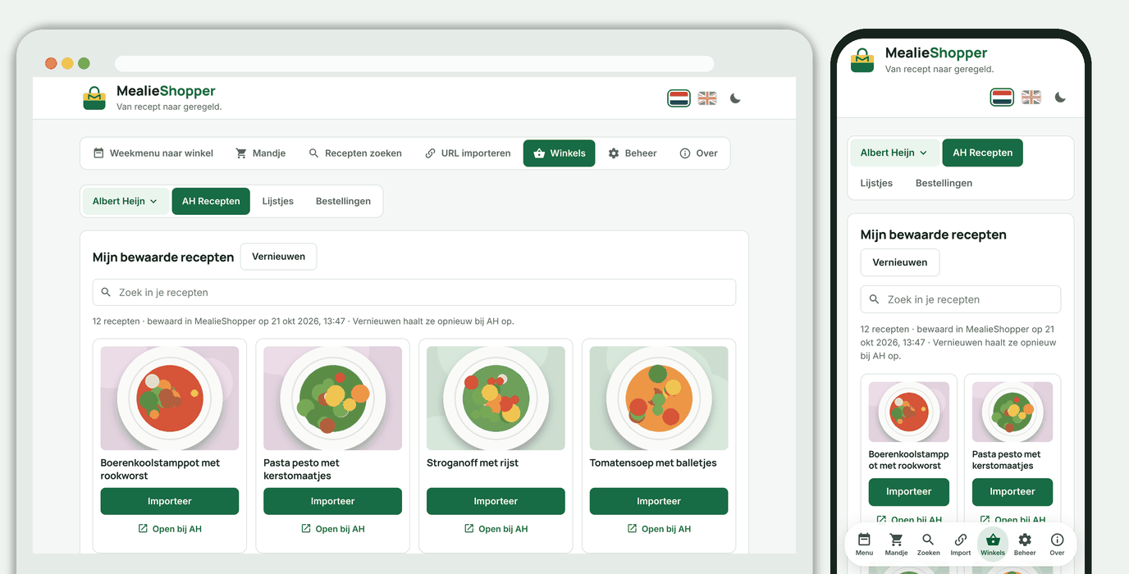Image resolution: width=1129 pixels, height=574 pixels.
Task: Open the Over info tab in desktop nav
Action: tap(698, 153)
